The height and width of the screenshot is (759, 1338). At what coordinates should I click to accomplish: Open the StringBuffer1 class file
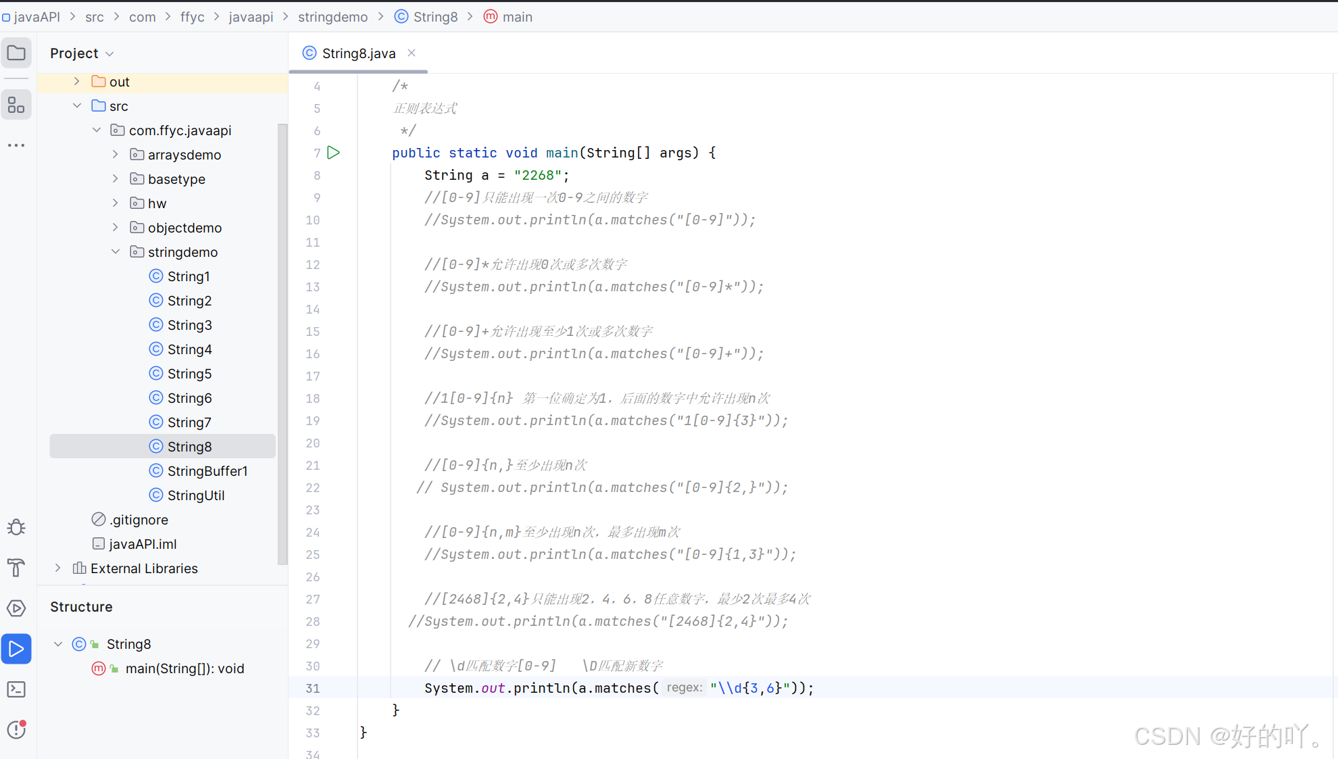207,471
